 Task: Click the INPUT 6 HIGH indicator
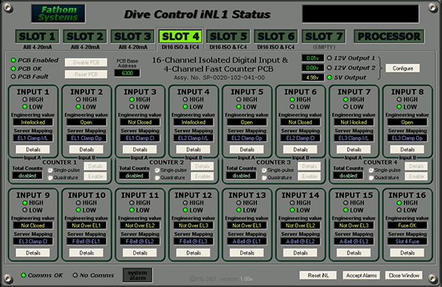click(292, 99)
